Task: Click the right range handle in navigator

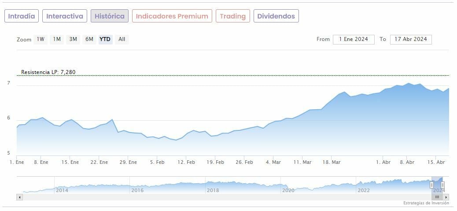Action: (x=443, y=185)
